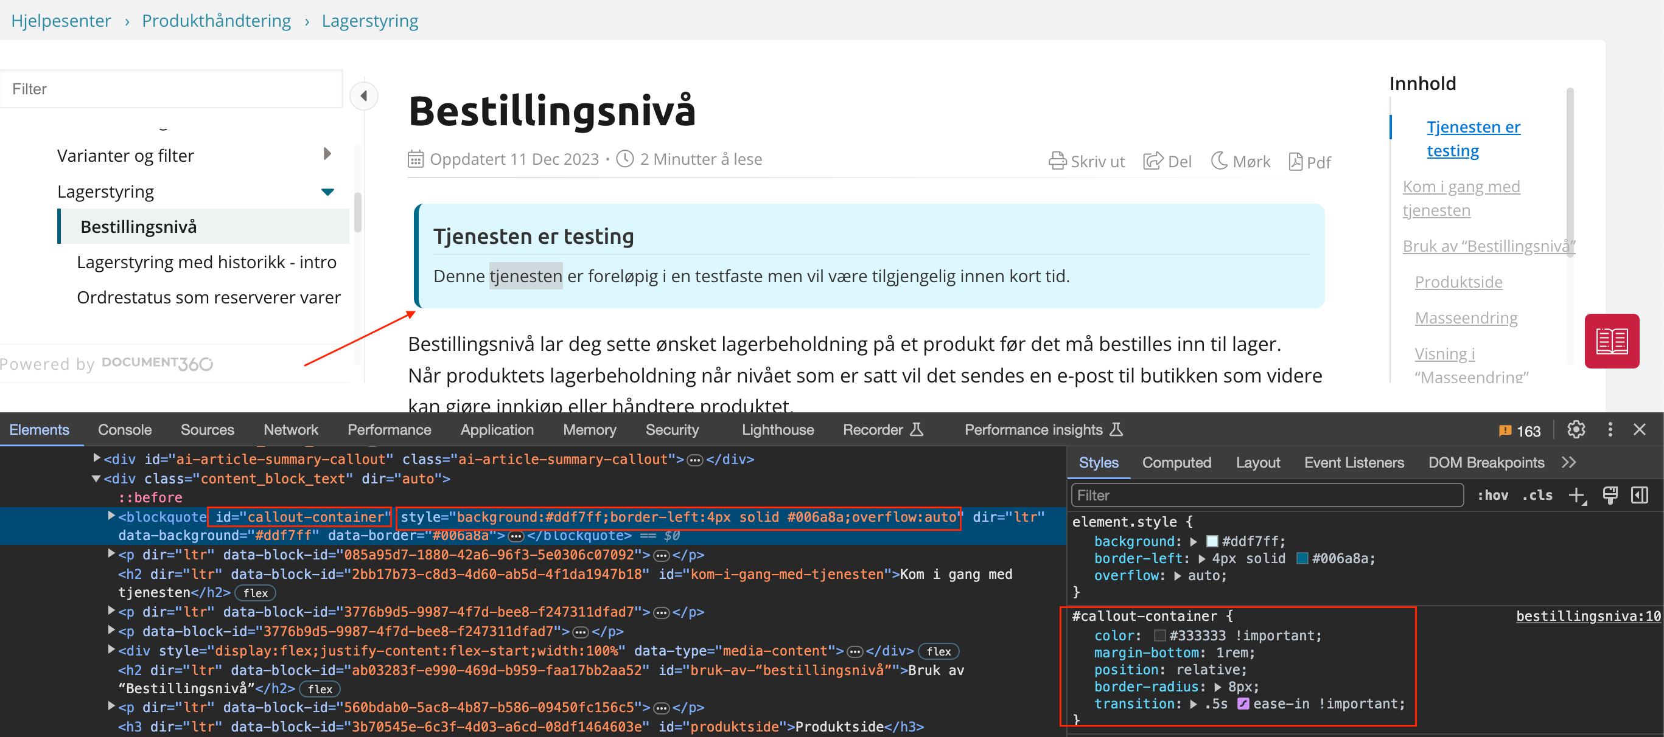Image resolution: width=1664 pixels, height=737 pixels.
Task: Click the Pdf download icon
Action: [1295, 161]
